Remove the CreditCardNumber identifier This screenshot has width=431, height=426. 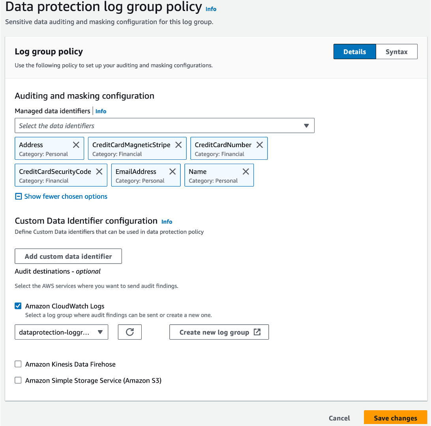[259, 144]
